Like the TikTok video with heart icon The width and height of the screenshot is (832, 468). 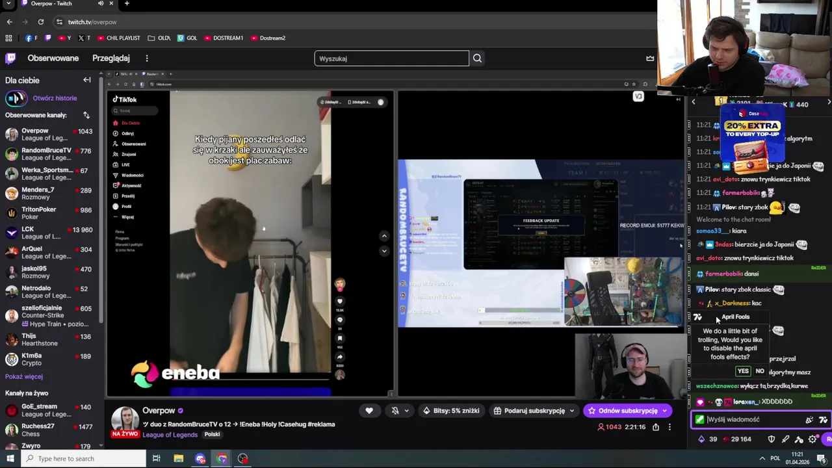click(x=339, y=302)
